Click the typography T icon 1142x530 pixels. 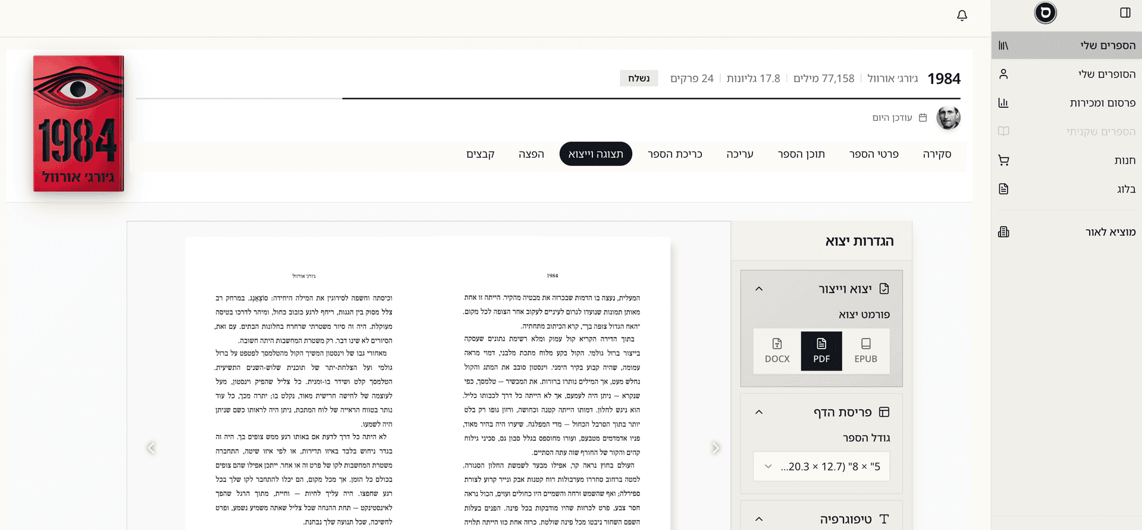[x=884, y=519]
